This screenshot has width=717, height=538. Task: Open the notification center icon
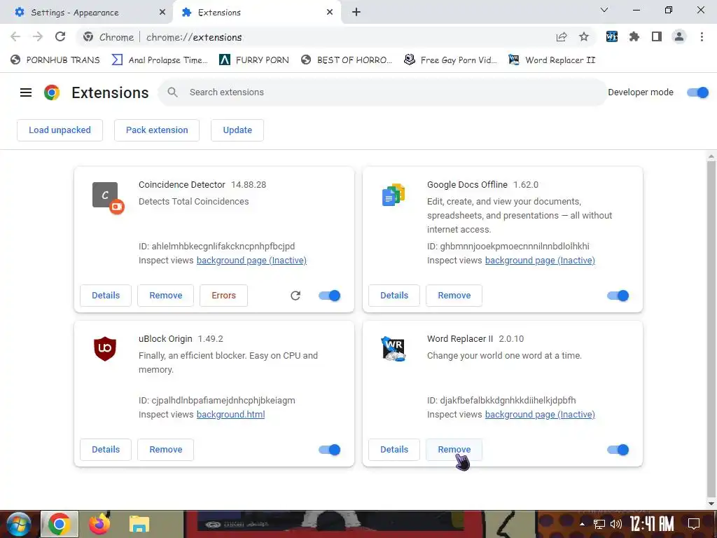point(694,524)
